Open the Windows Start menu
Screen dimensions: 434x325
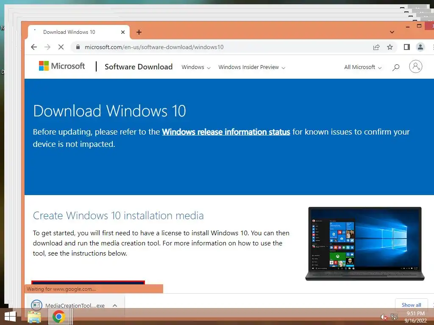pos(10,317)
